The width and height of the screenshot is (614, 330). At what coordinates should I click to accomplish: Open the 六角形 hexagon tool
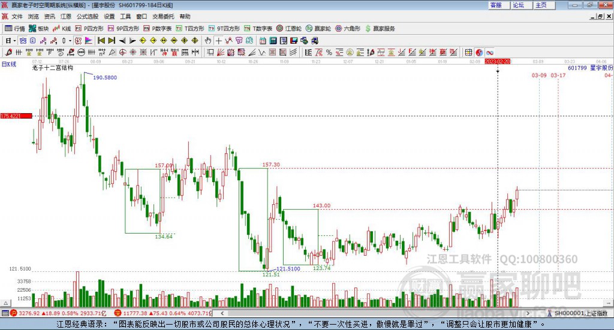coord(348,28)
